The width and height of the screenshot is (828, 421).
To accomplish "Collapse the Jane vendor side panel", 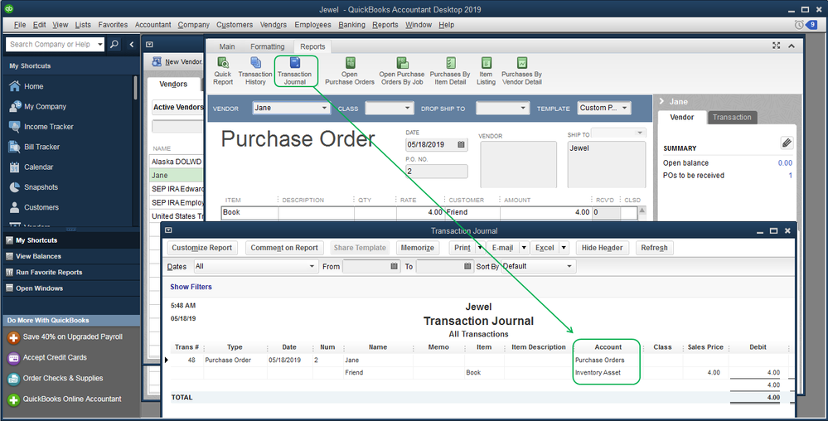I will 661,101.
